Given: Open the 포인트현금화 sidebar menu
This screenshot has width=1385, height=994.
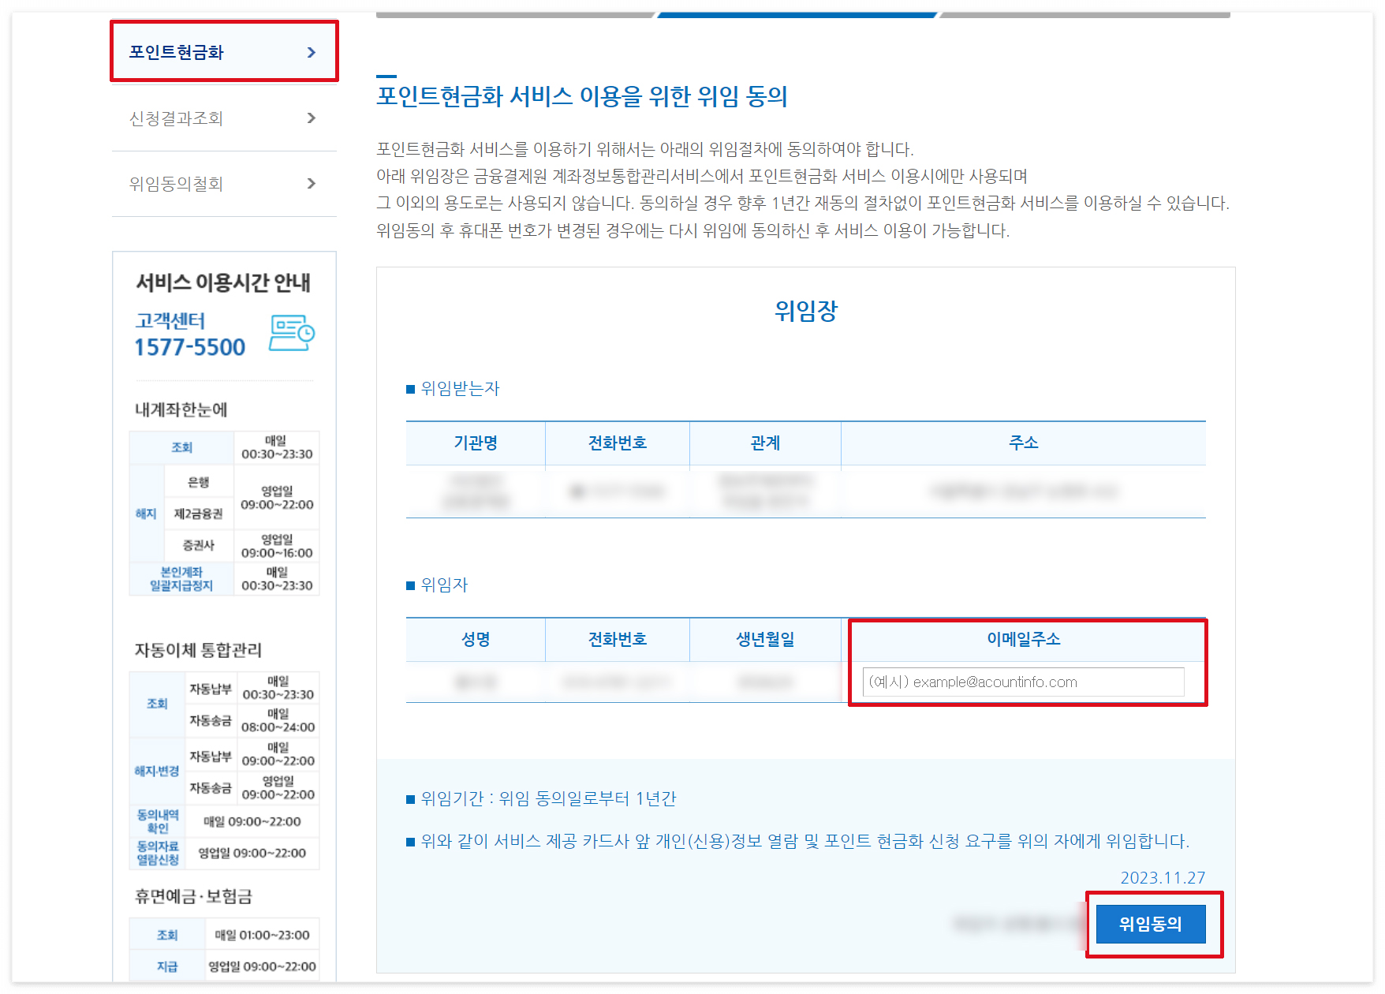Looking at the screenshot, I should tap(177, 52).
